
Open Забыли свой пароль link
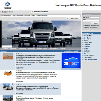[91, 27]
